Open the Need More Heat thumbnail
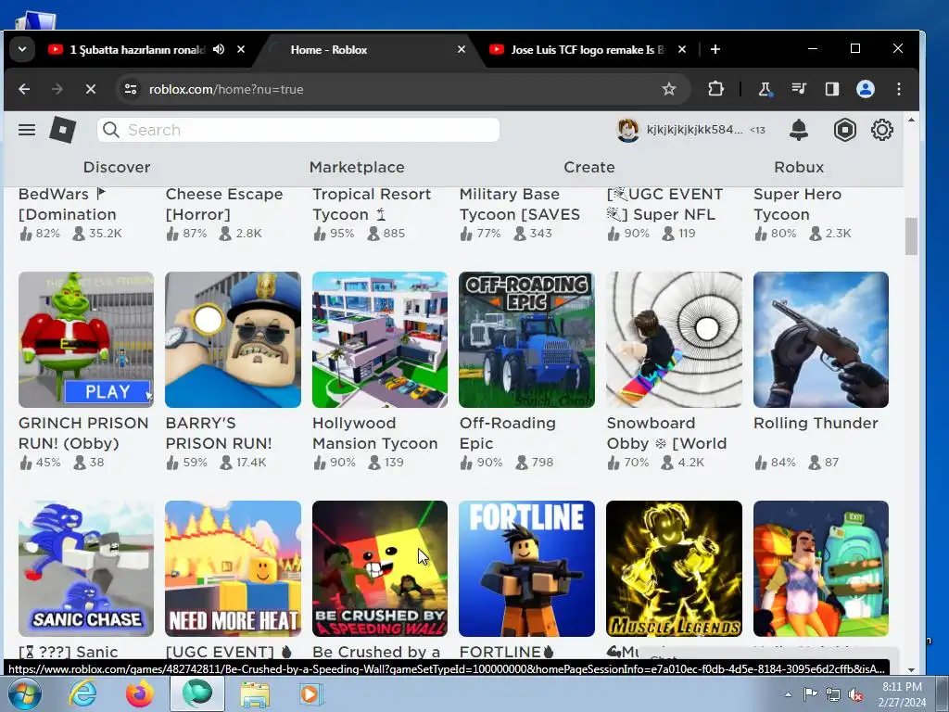Viewport: 949px width, 712px height. click(233, 568)
